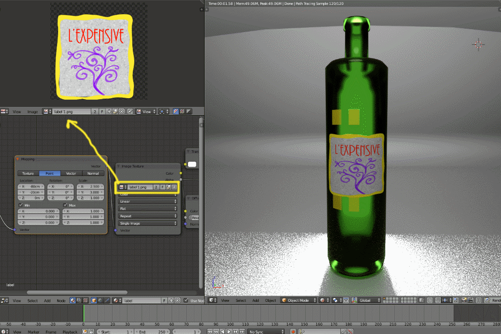Click the white color swatch on the Transparent node
501x334 pixels.
191,164
